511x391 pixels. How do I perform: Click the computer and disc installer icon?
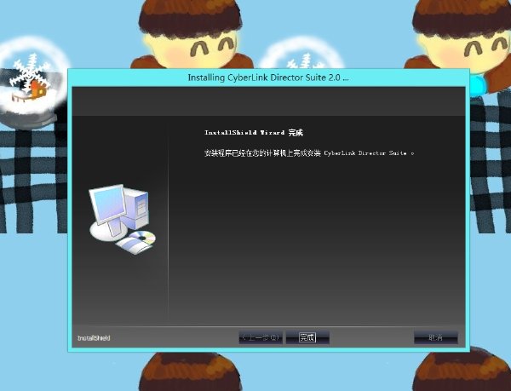pyautogui.click(x=122, y=219)
